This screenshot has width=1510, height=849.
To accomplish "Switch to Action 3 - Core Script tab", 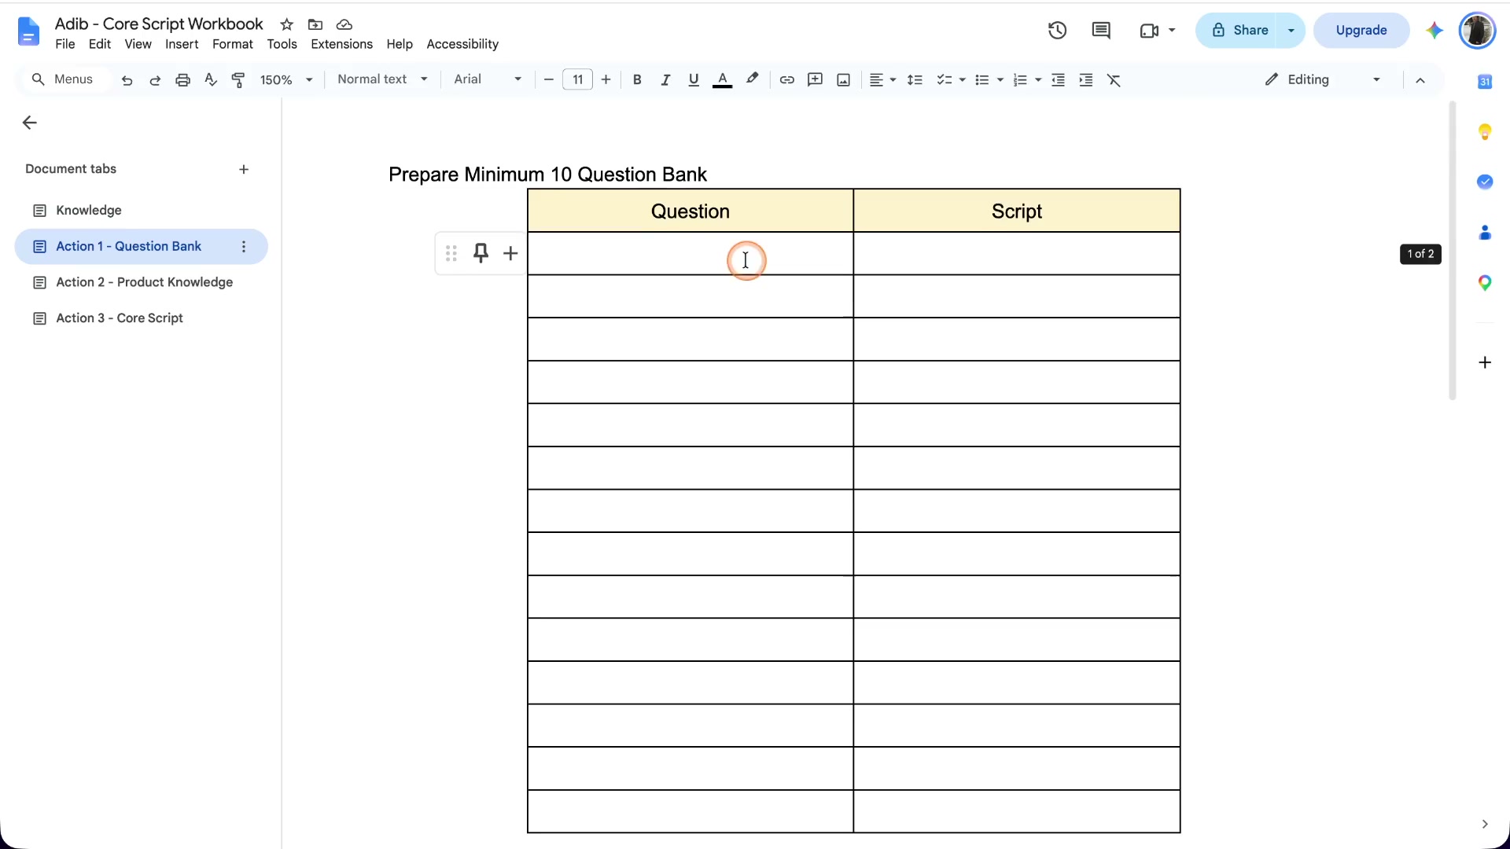I will click(120, 318).
